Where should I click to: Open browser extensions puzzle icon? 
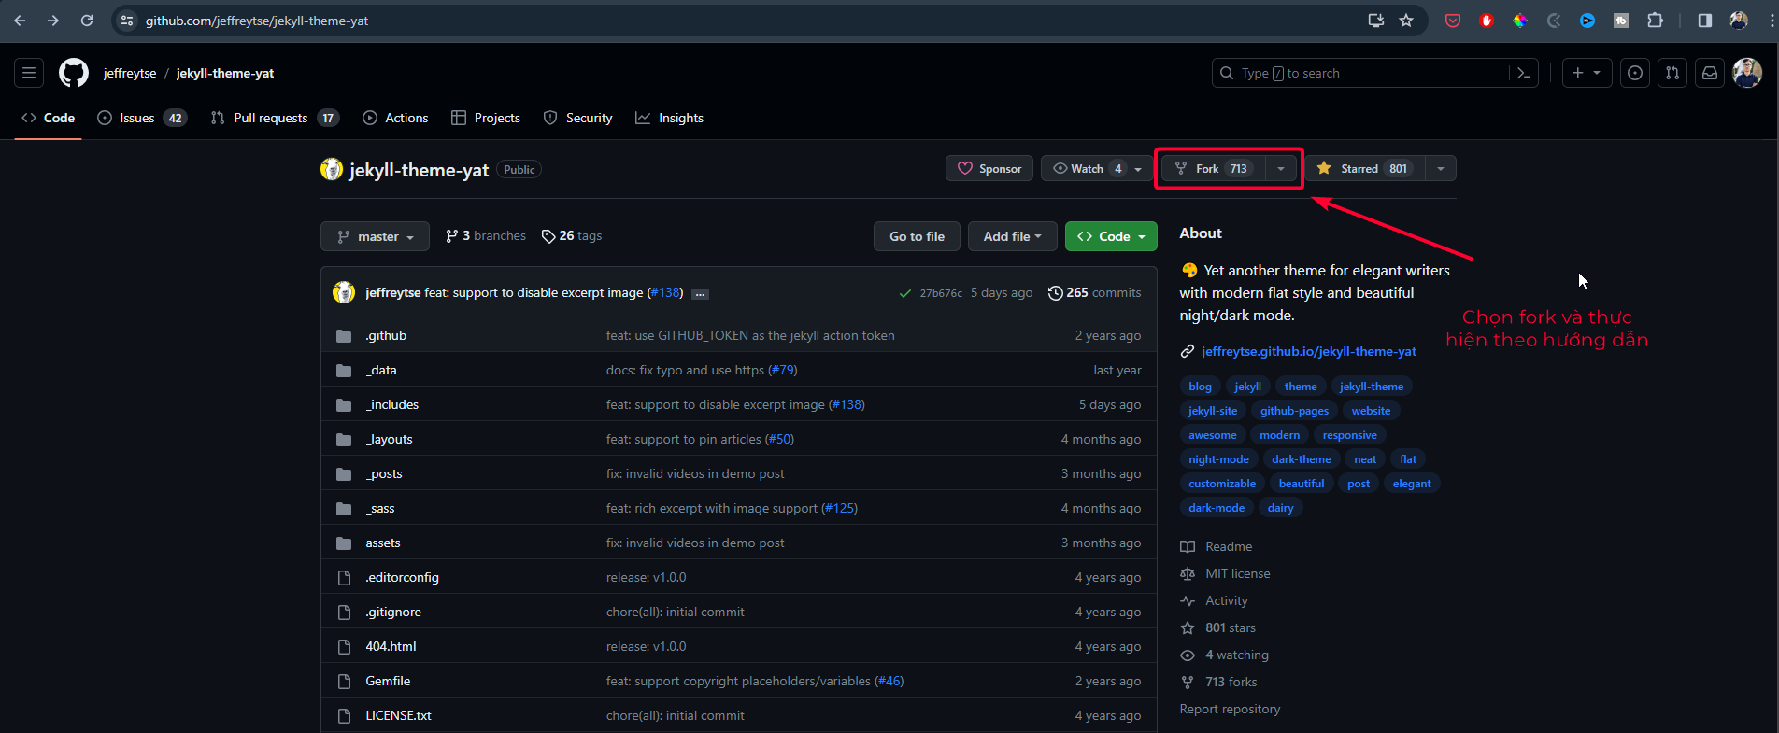pyautogui.click(x=1655, y=21)
